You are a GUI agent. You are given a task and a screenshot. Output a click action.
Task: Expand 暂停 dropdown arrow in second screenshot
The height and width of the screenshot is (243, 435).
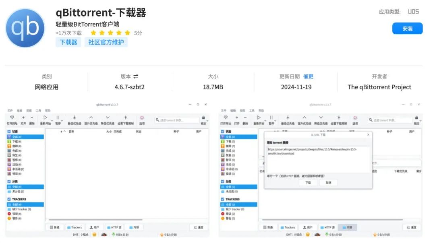tap(275, 121)
